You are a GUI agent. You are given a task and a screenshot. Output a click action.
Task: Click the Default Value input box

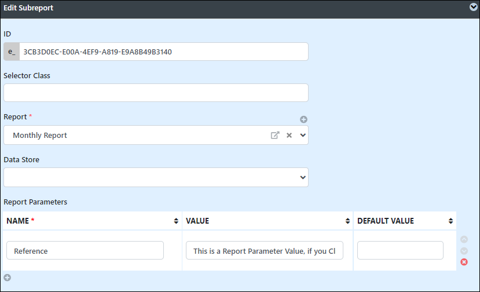coord(400,250)
